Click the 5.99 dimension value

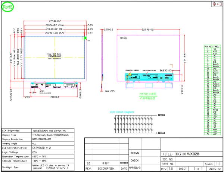pyautogui.click(x=90, y=25)
